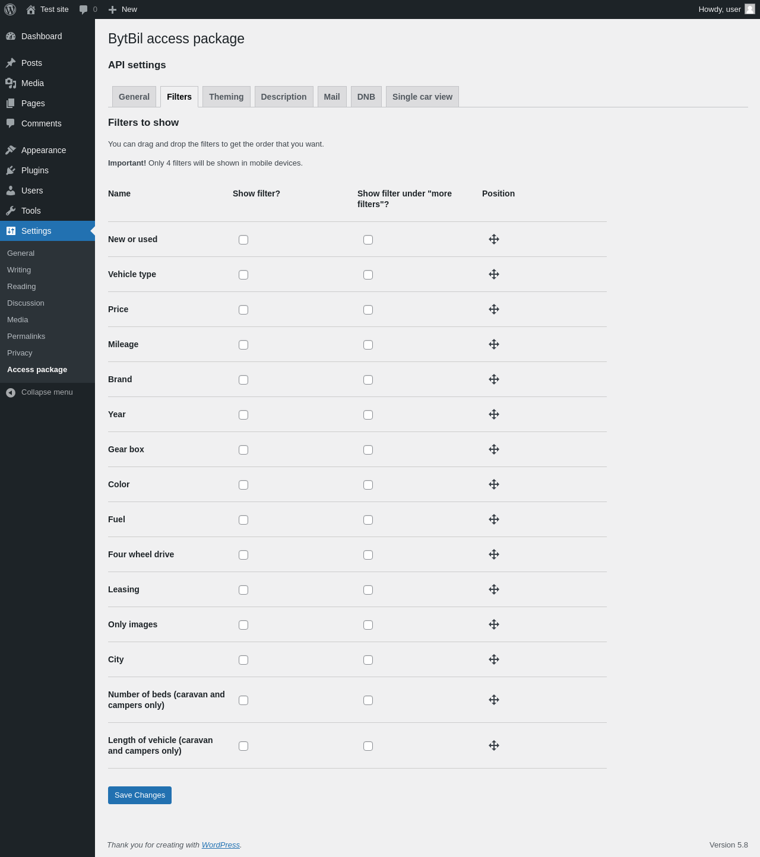Open Plugins via its sidebar icon
Viewport: 760px width, 857px height.
11,170
